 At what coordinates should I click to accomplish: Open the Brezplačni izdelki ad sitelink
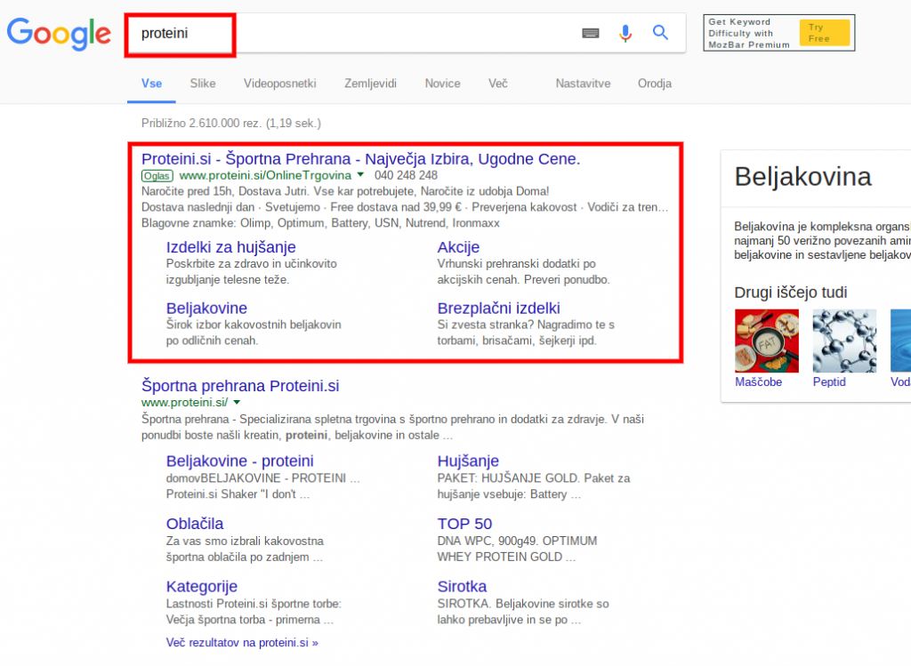[498, 309]
